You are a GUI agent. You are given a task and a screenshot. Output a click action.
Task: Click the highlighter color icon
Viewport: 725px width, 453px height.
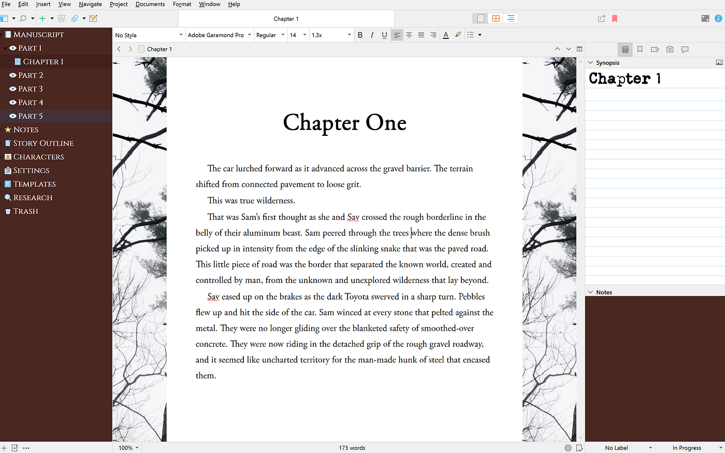coord(458,35)
